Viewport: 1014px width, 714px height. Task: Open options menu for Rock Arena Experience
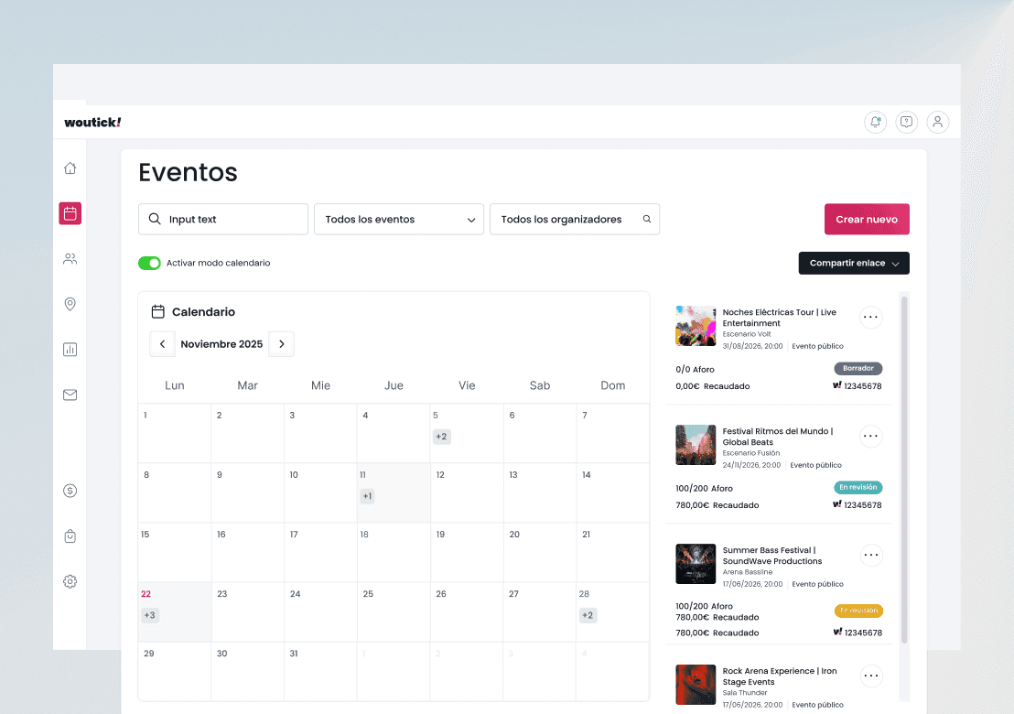871,676
